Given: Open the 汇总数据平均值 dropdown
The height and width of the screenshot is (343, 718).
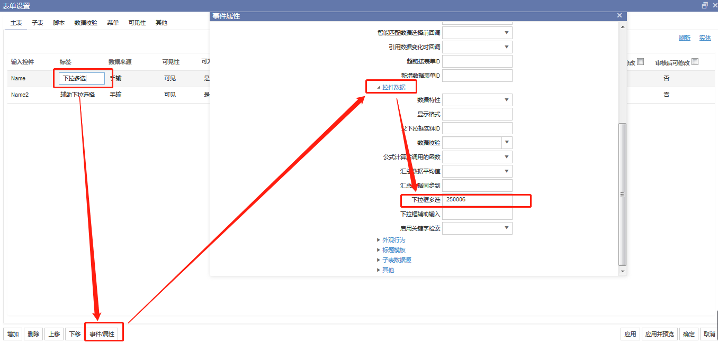Looking at the screenshot, I should (507, 171).
